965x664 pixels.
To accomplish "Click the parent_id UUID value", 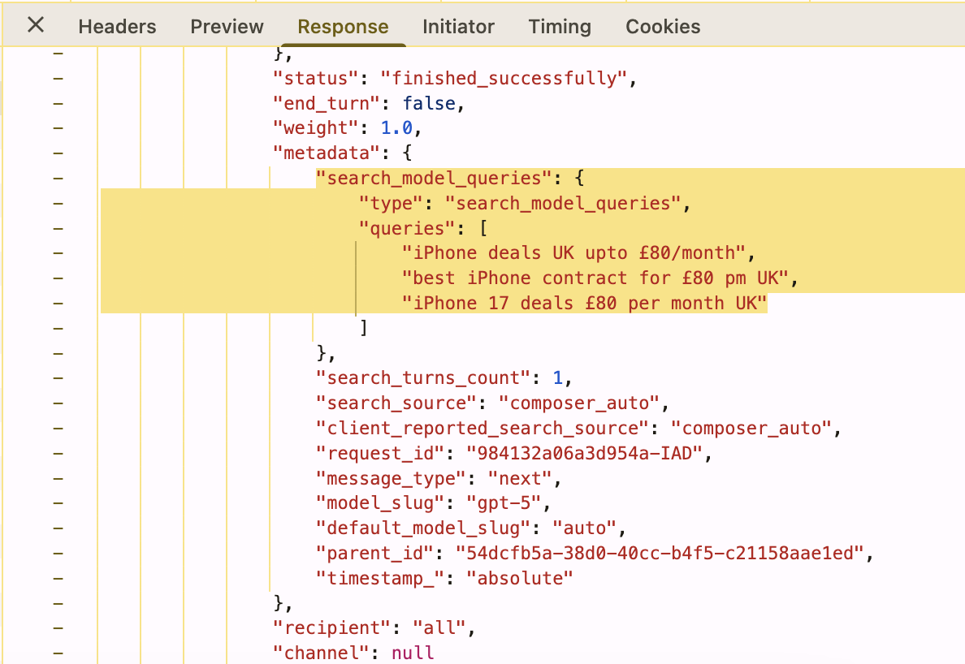I will click(x=660, y=554).
